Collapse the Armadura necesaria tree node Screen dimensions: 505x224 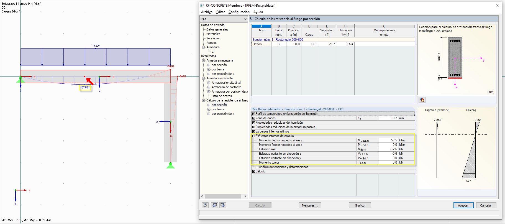(204, 60)
